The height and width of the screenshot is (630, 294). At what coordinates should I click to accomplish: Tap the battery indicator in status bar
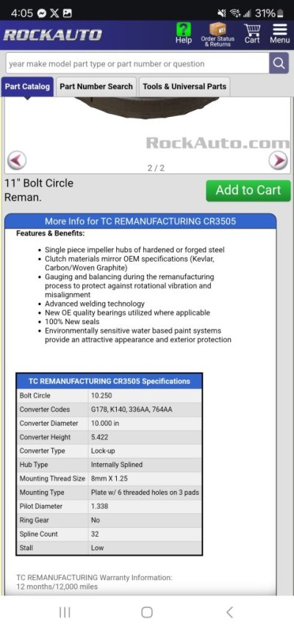280,13
